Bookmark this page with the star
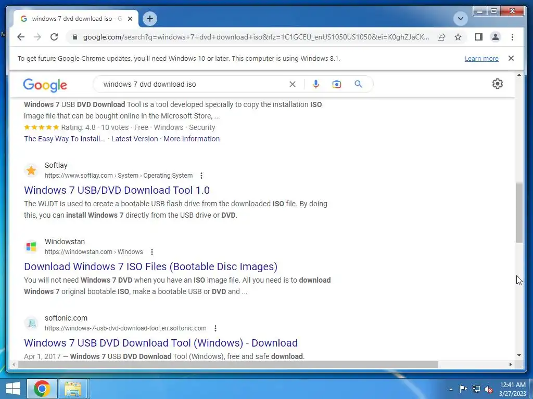Image resolution: width=533 pixels, height=399 pixels. tap(458, 37)
